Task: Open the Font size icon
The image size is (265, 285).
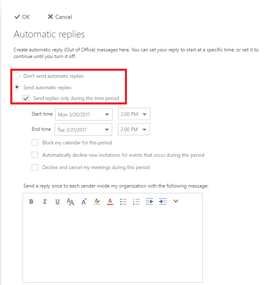Action: 84,202
